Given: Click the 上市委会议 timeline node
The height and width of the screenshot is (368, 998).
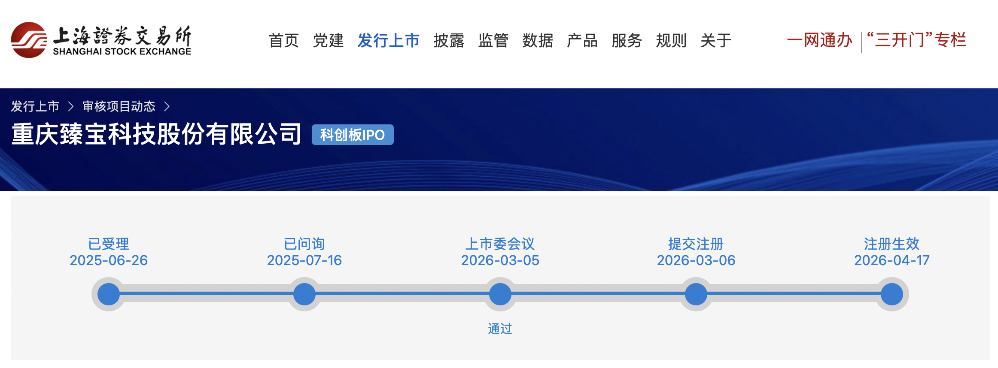Looking at the screenshot, I should (x=500, y=294).
